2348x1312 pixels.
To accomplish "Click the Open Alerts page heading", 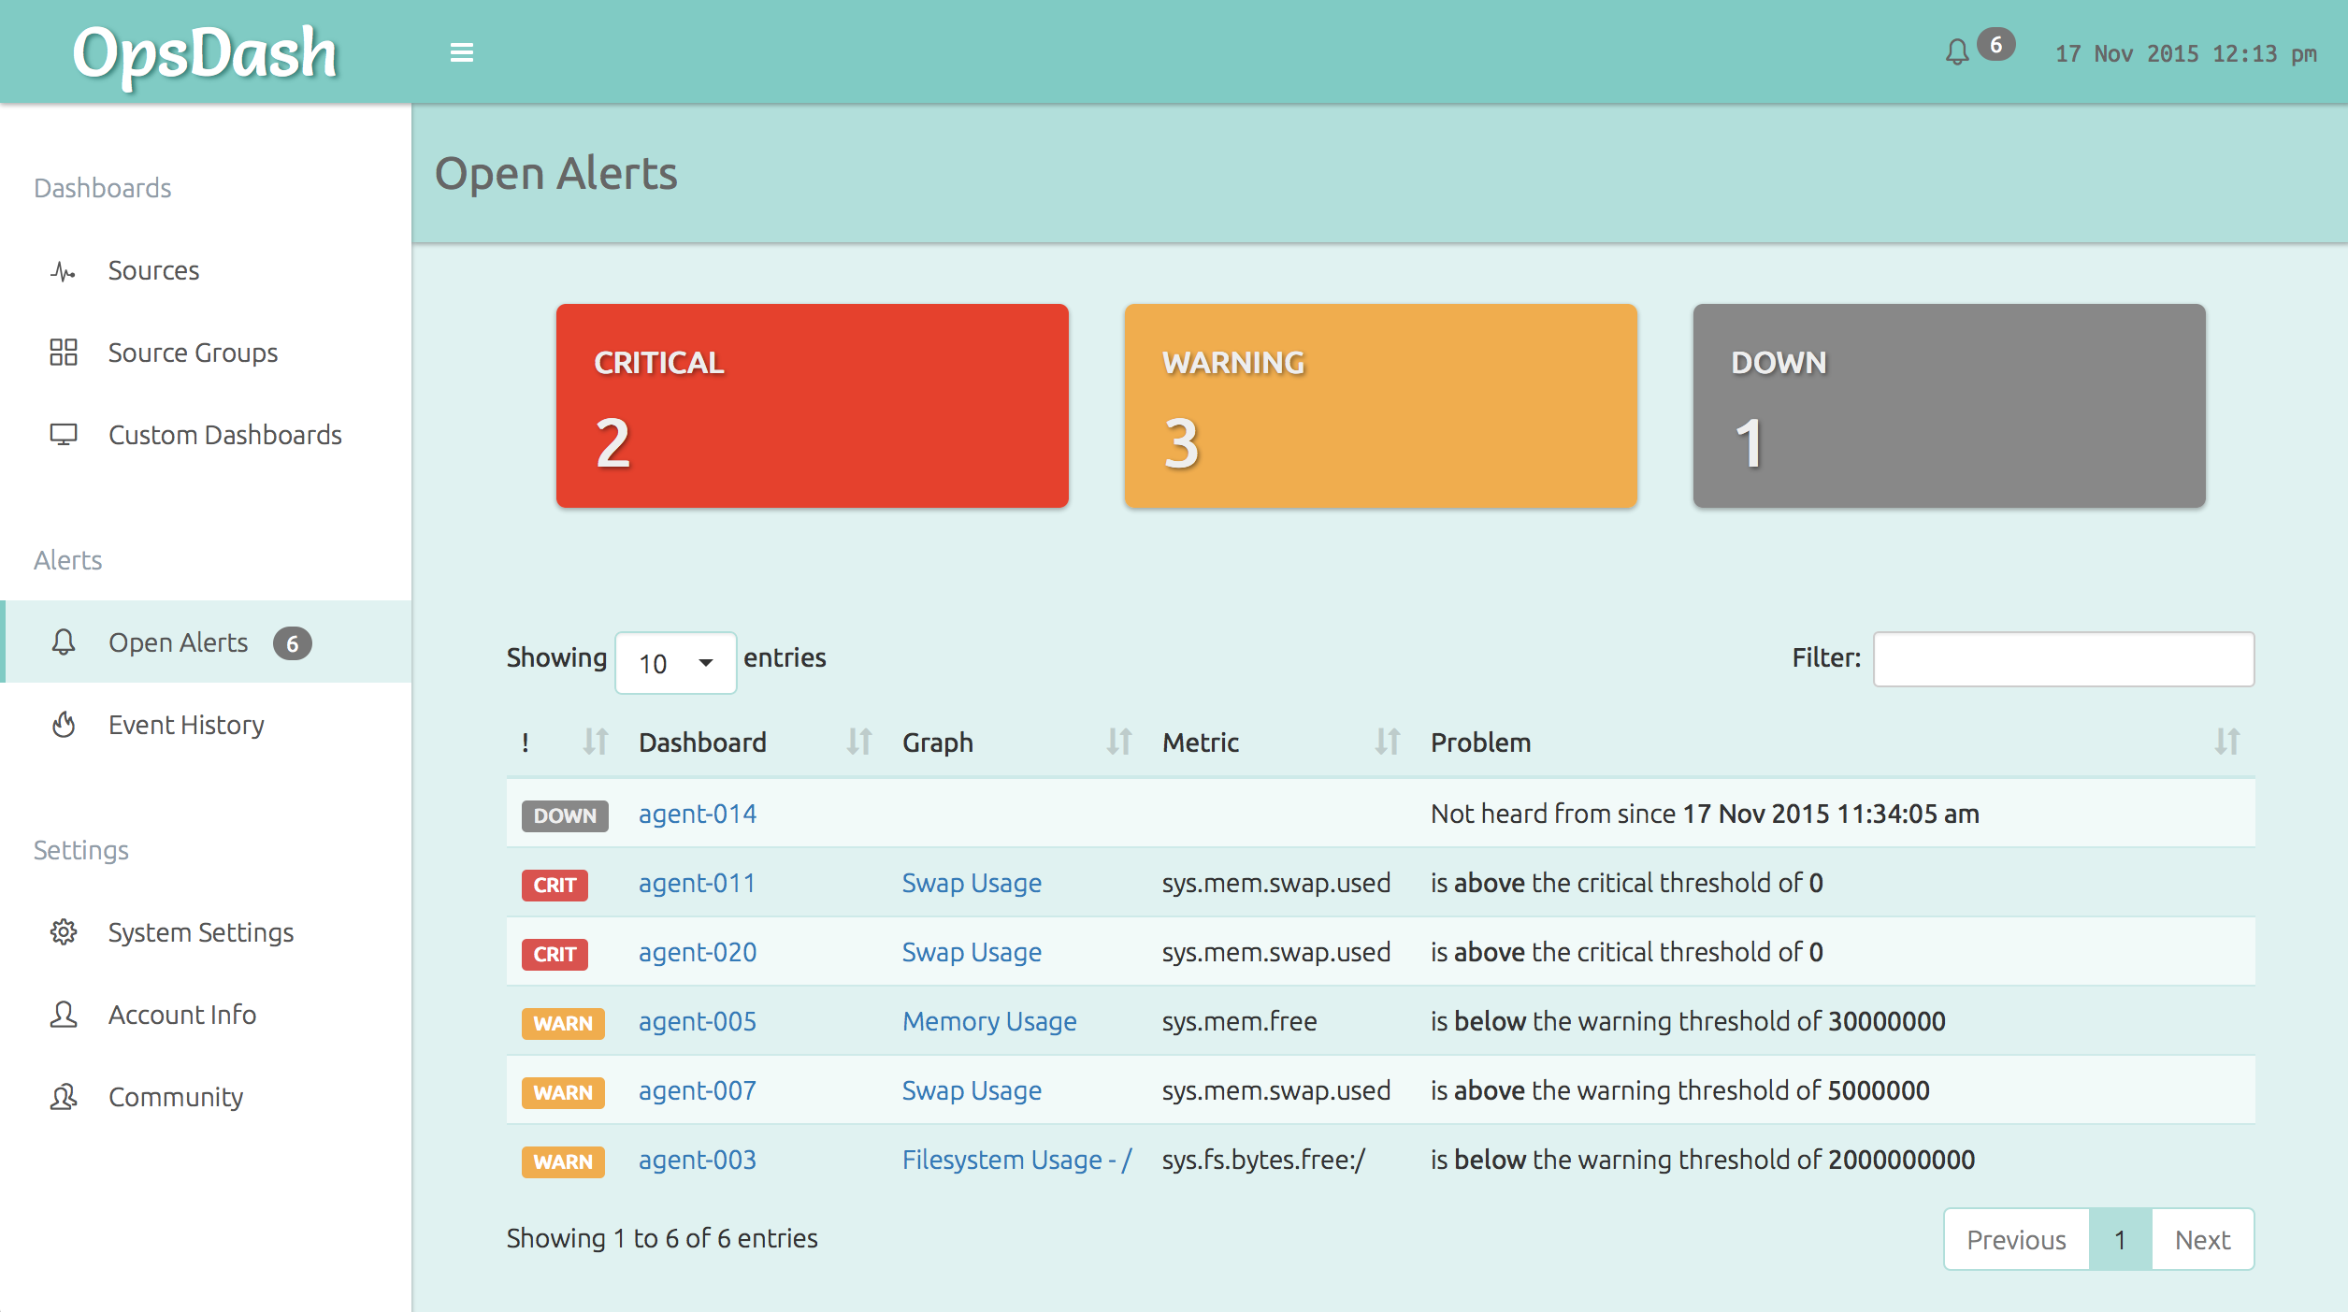I will (556, 174).
